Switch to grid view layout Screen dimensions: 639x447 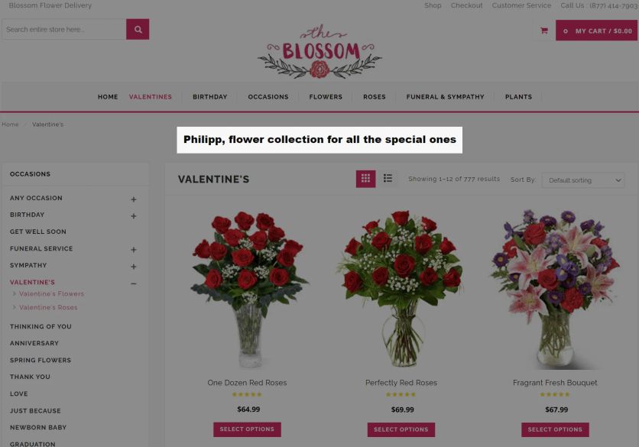point(365,179)
